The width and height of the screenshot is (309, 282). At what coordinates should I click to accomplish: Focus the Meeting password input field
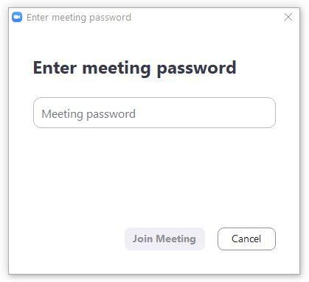tap(154, 113)
